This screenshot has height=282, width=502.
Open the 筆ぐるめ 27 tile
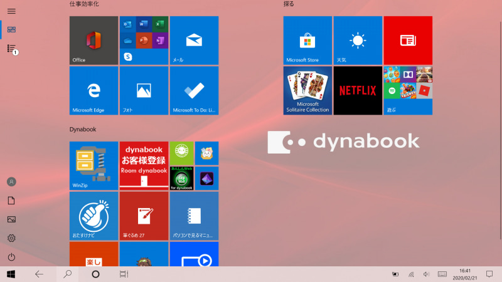144,216
